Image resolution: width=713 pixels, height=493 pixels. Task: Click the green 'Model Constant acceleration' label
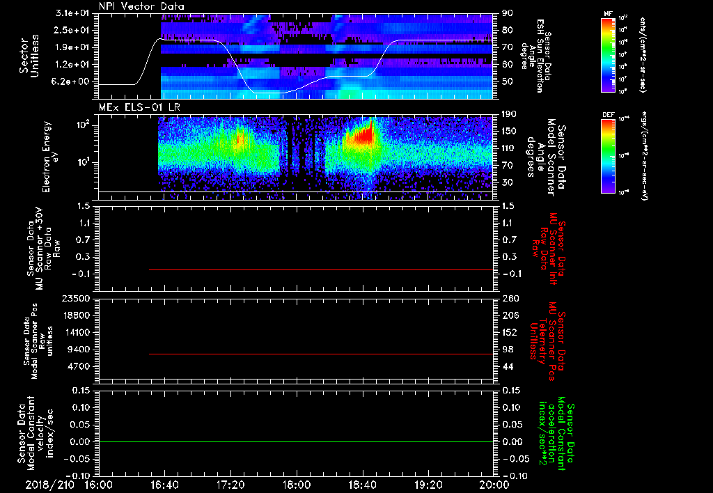[556, 434]
